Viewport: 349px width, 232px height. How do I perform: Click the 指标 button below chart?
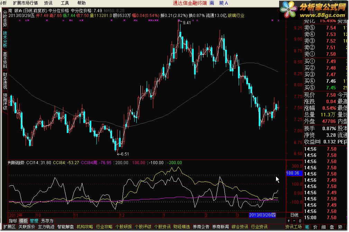tap(13, 221)
